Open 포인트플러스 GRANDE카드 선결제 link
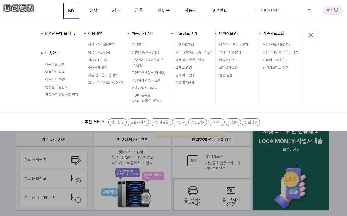The image size is (347, 216). [147, 98]
